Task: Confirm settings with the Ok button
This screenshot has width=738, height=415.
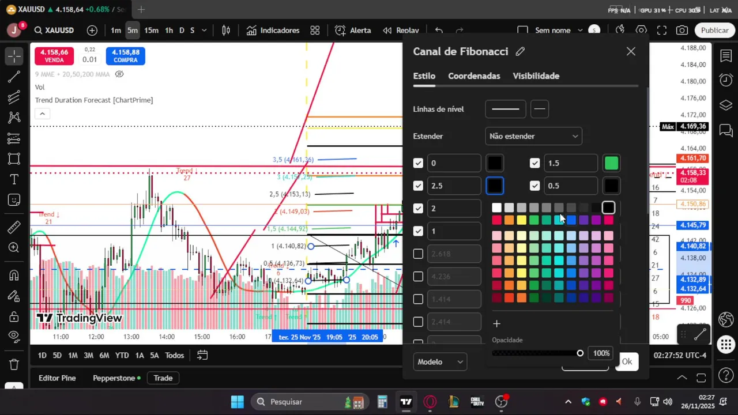Action: pyautogui.click(x=627, y=362)
